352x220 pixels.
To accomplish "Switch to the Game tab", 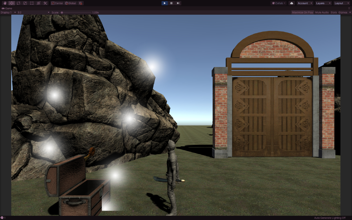I will tap(7, 8).
